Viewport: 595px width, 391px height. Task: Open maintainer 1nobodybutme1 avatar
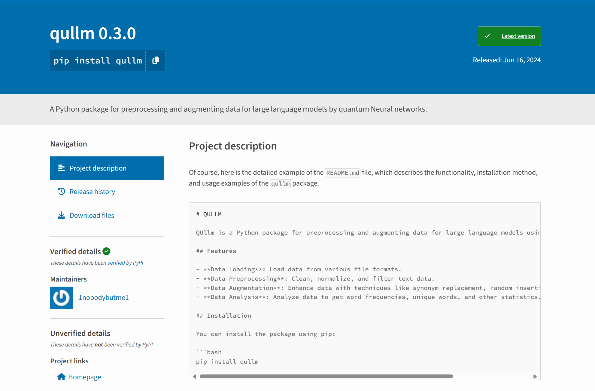tap(61, 298)
